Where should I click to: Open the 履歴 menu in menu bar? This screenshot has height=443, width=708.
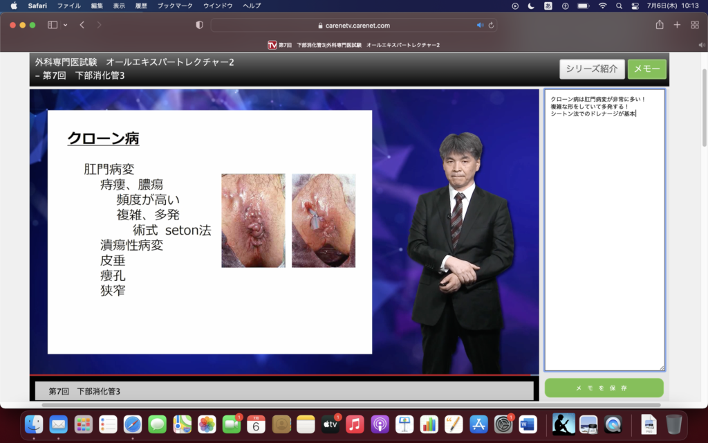(x=140, y=6)
